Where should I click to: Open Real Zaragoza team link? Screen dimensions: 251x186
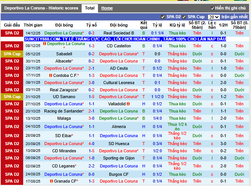click(63, 90)
